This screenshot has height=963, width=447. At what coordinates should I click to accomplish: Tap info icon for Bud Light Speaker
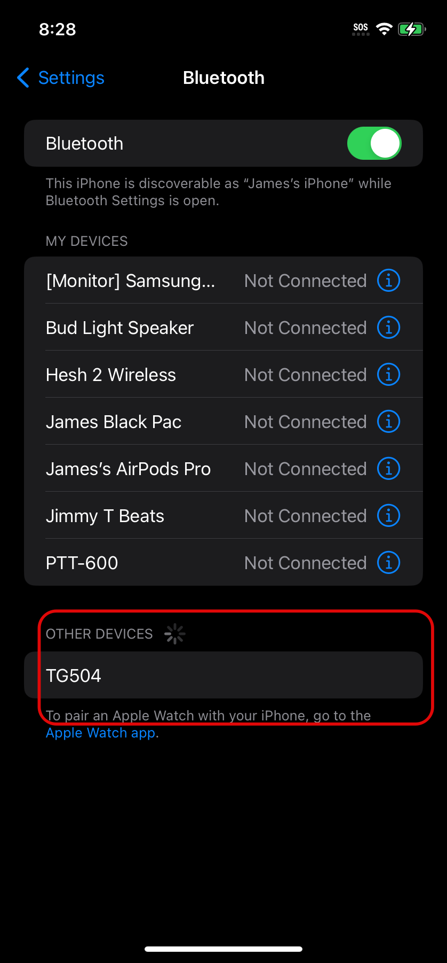point(388,327)
